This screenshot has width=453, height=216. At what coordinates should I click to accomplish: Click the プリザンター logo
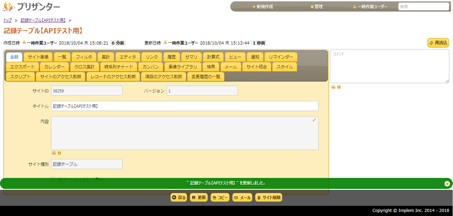click(x=31, y=6)
